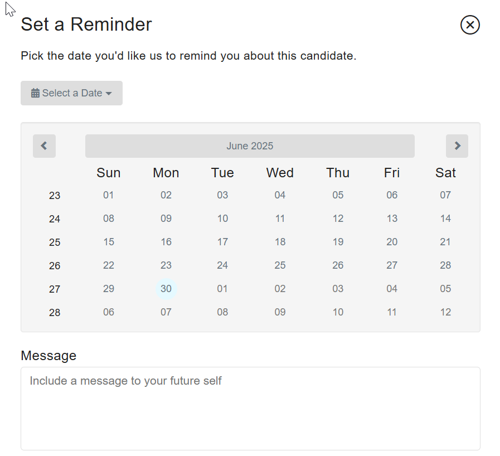The width and height of the screenshot is (500, 456).
Task: Choose Wednesday June 18
Action: (280, 242)
